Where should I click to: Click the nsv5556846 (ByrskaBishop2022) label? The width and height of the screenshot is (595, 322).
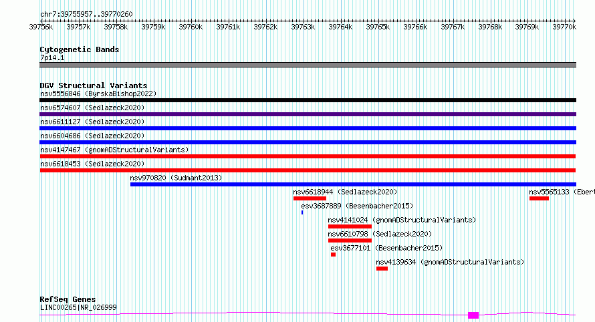pos(98,94)
